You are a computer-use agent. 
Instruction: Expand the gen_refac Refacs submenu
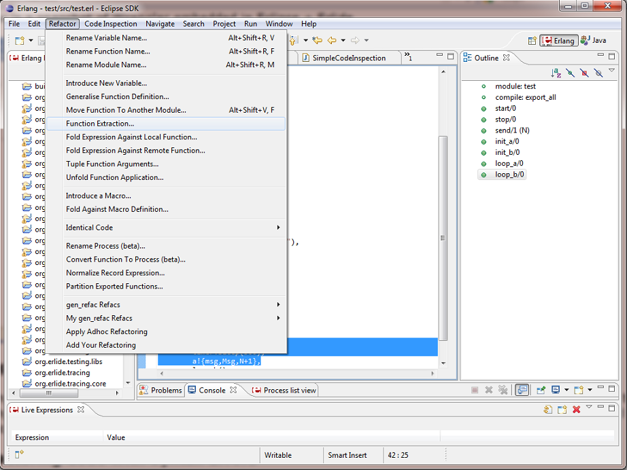[x=166, y=305]
